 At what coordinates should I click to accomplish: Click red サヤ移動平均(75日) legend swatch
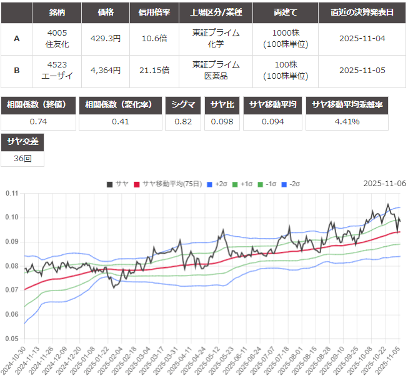click(x=137, y=184)
